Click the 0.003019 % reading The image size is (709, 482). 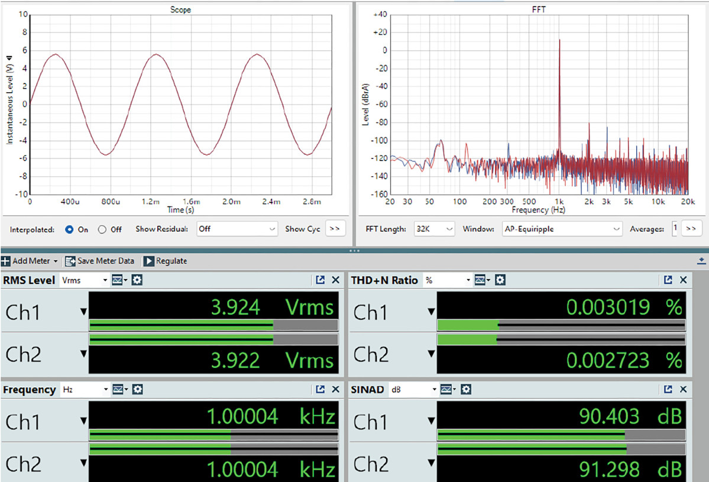[x=624, y=308]
